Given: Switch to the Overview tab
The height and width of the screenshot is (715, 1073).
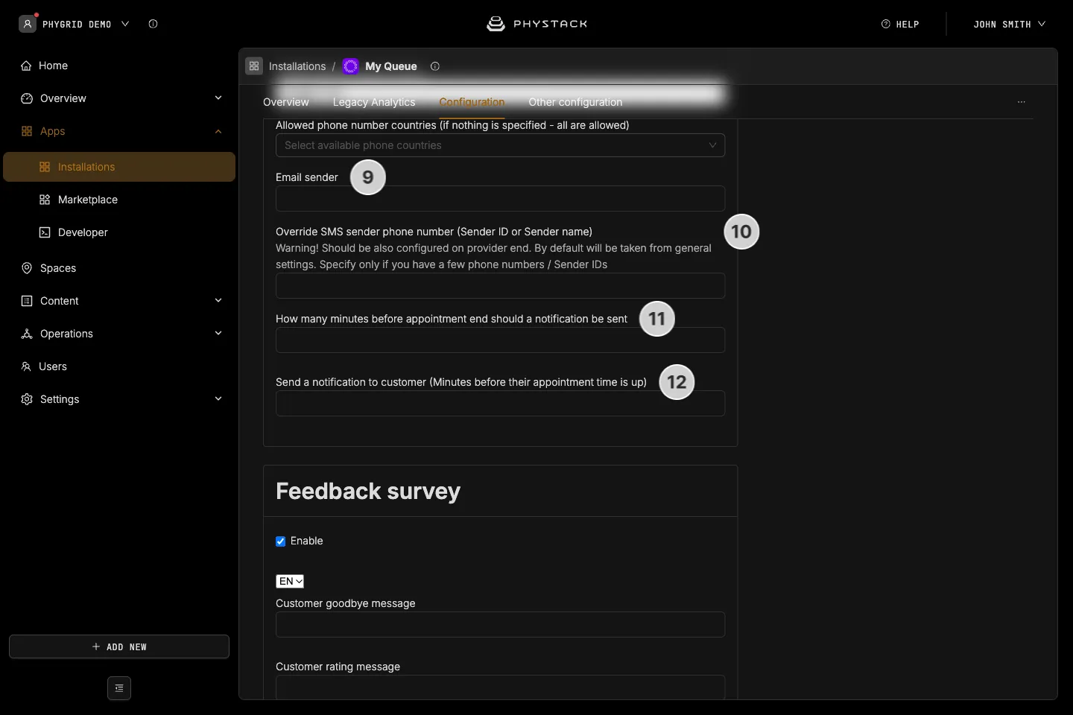Looking at the screenshot, I should coord(286,102).
